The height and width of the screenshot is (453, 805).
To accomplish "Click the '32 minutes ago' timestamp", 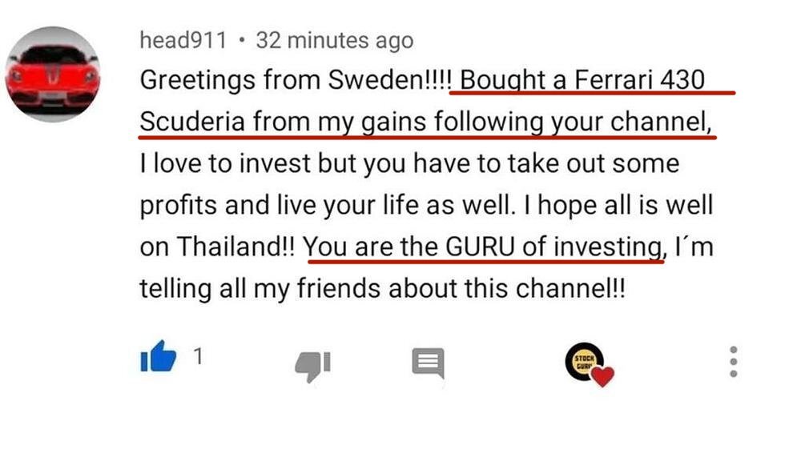I will coord(334,40).
